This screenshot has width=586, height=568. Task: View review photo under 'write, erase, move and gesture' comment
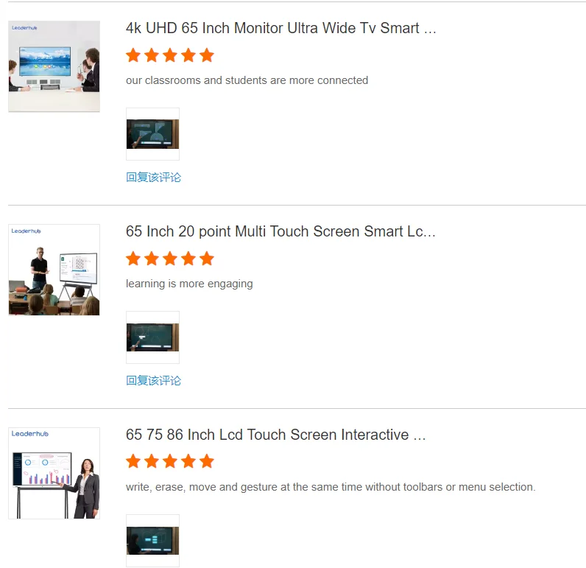[x=153, y=541]
